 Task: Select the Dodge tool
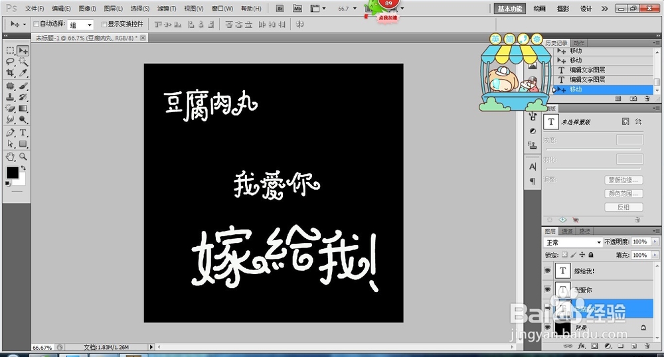click(x=23, y=119)
